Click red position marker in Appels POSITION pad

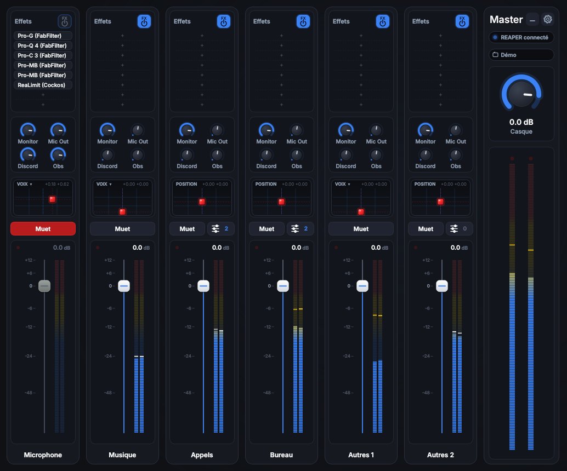202,202
